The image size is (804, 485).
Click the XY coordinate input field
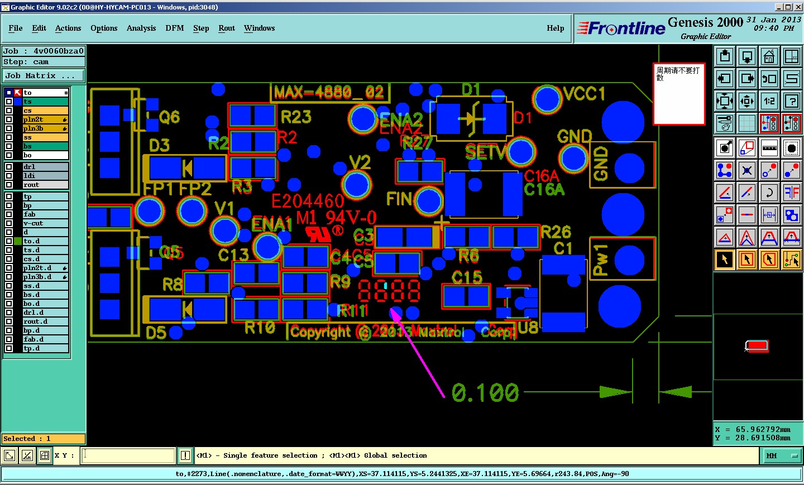(128, 455)
